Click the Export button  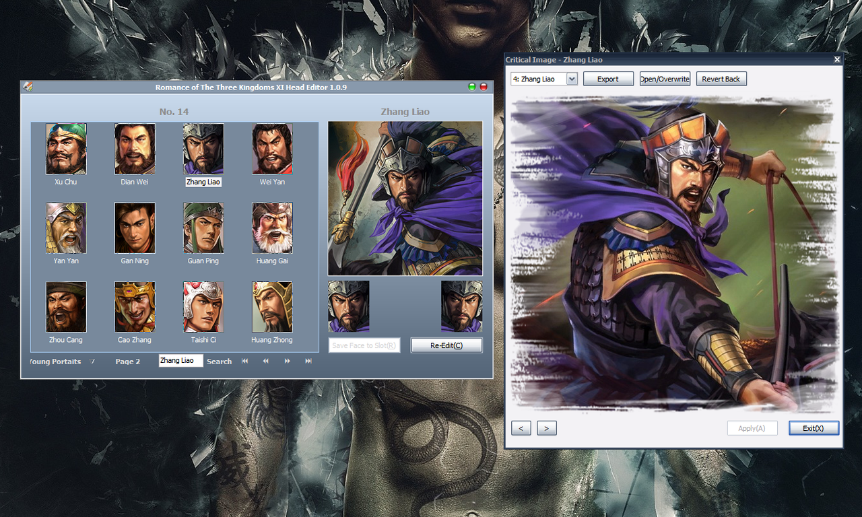608,79
